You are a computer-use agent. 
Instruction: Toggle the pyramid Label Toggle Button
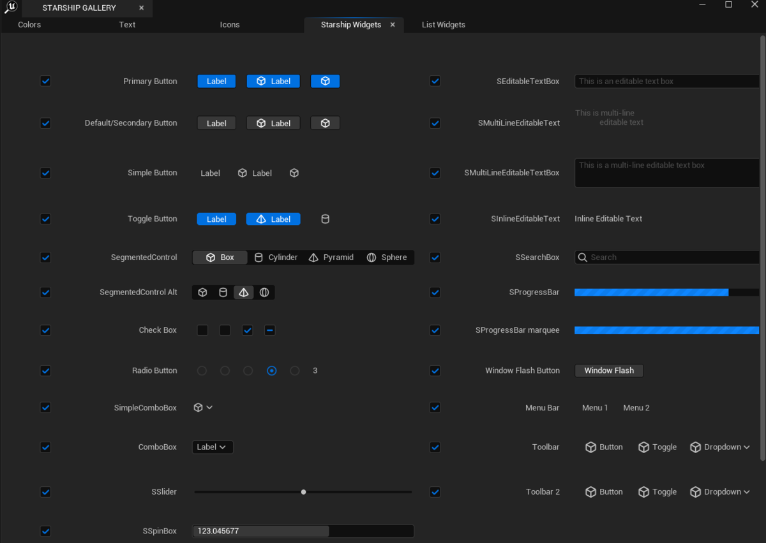pyautogui.click(x=273, y=219)
